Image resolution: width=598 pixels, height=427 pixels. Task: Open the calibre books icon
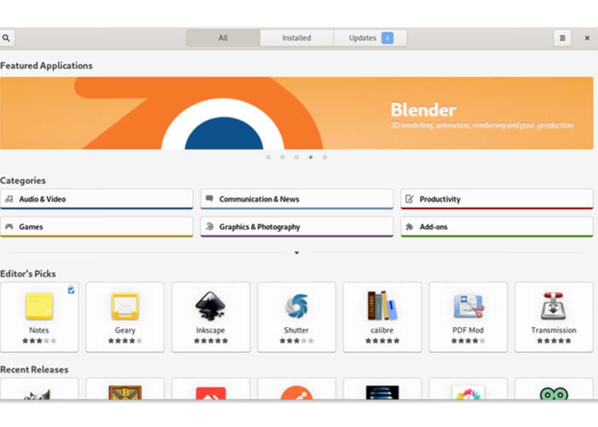[382, 306]
